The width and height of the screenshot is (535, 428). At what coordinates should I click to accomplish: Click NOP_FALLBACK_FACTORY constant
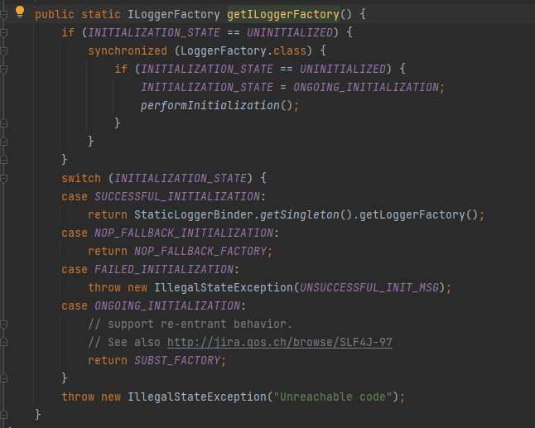point(200,252)
